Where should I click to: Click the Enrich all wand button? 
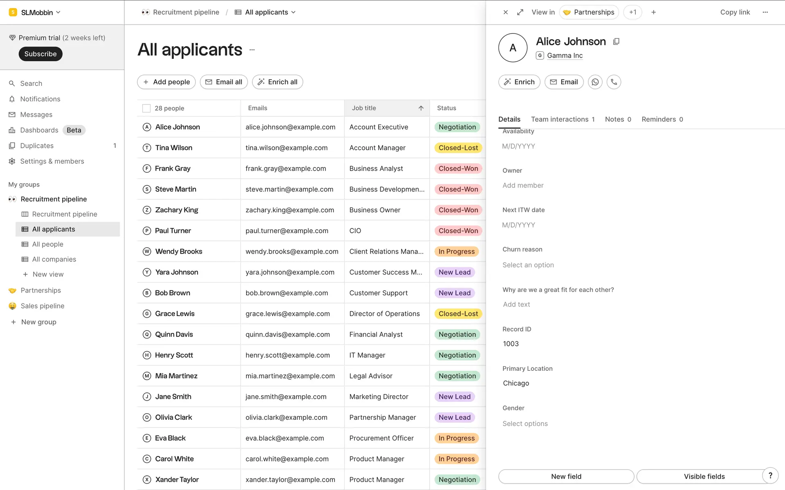click(277, 82)
